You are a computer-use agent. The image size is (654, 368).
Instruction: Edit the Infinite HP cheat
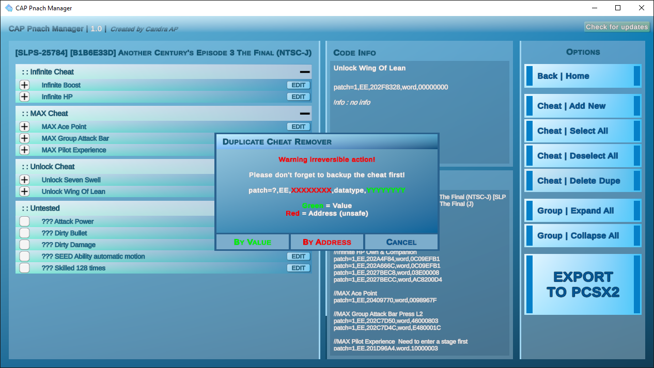pyautogui.click(x=299, y=97)
